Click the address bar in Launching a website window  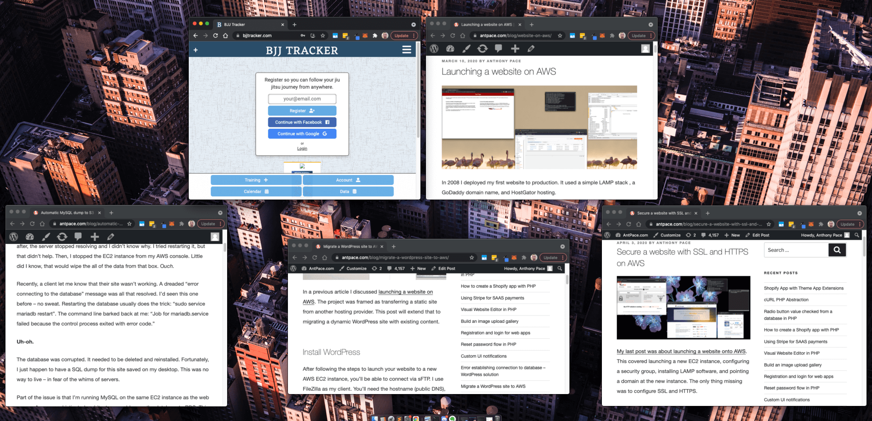pyautogui.click(x=518, y=36)
